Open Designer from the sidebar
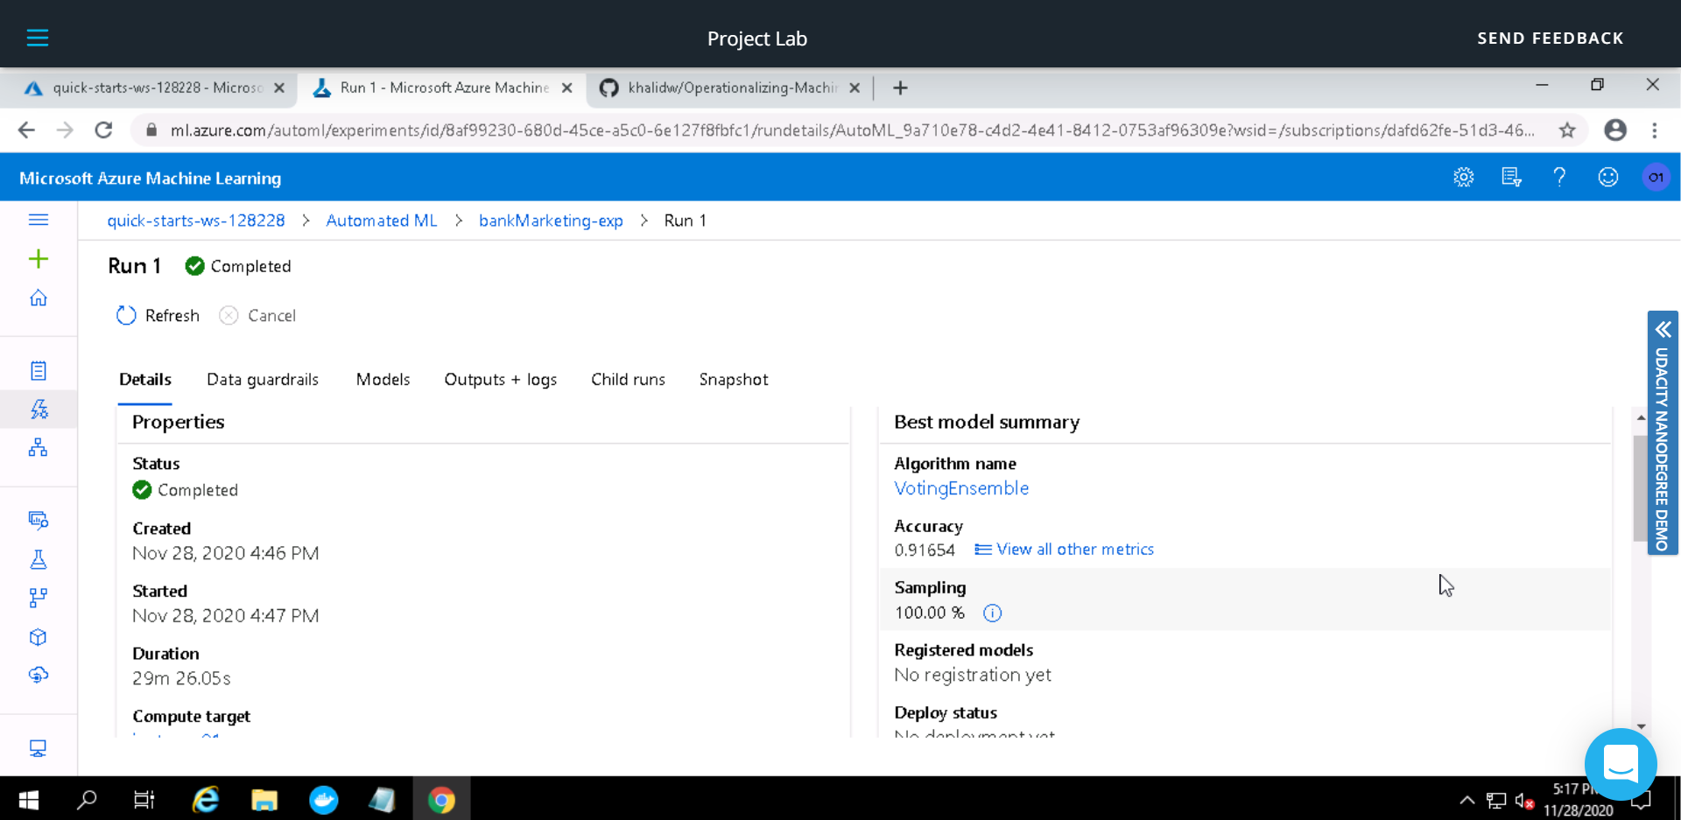 coord(39,448)
